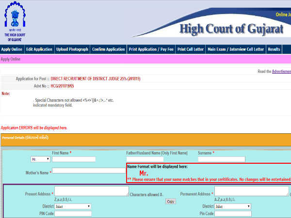This screenshot has height=218, width=291.
Task: Open the Results menu item
Action: click(274, 49)
